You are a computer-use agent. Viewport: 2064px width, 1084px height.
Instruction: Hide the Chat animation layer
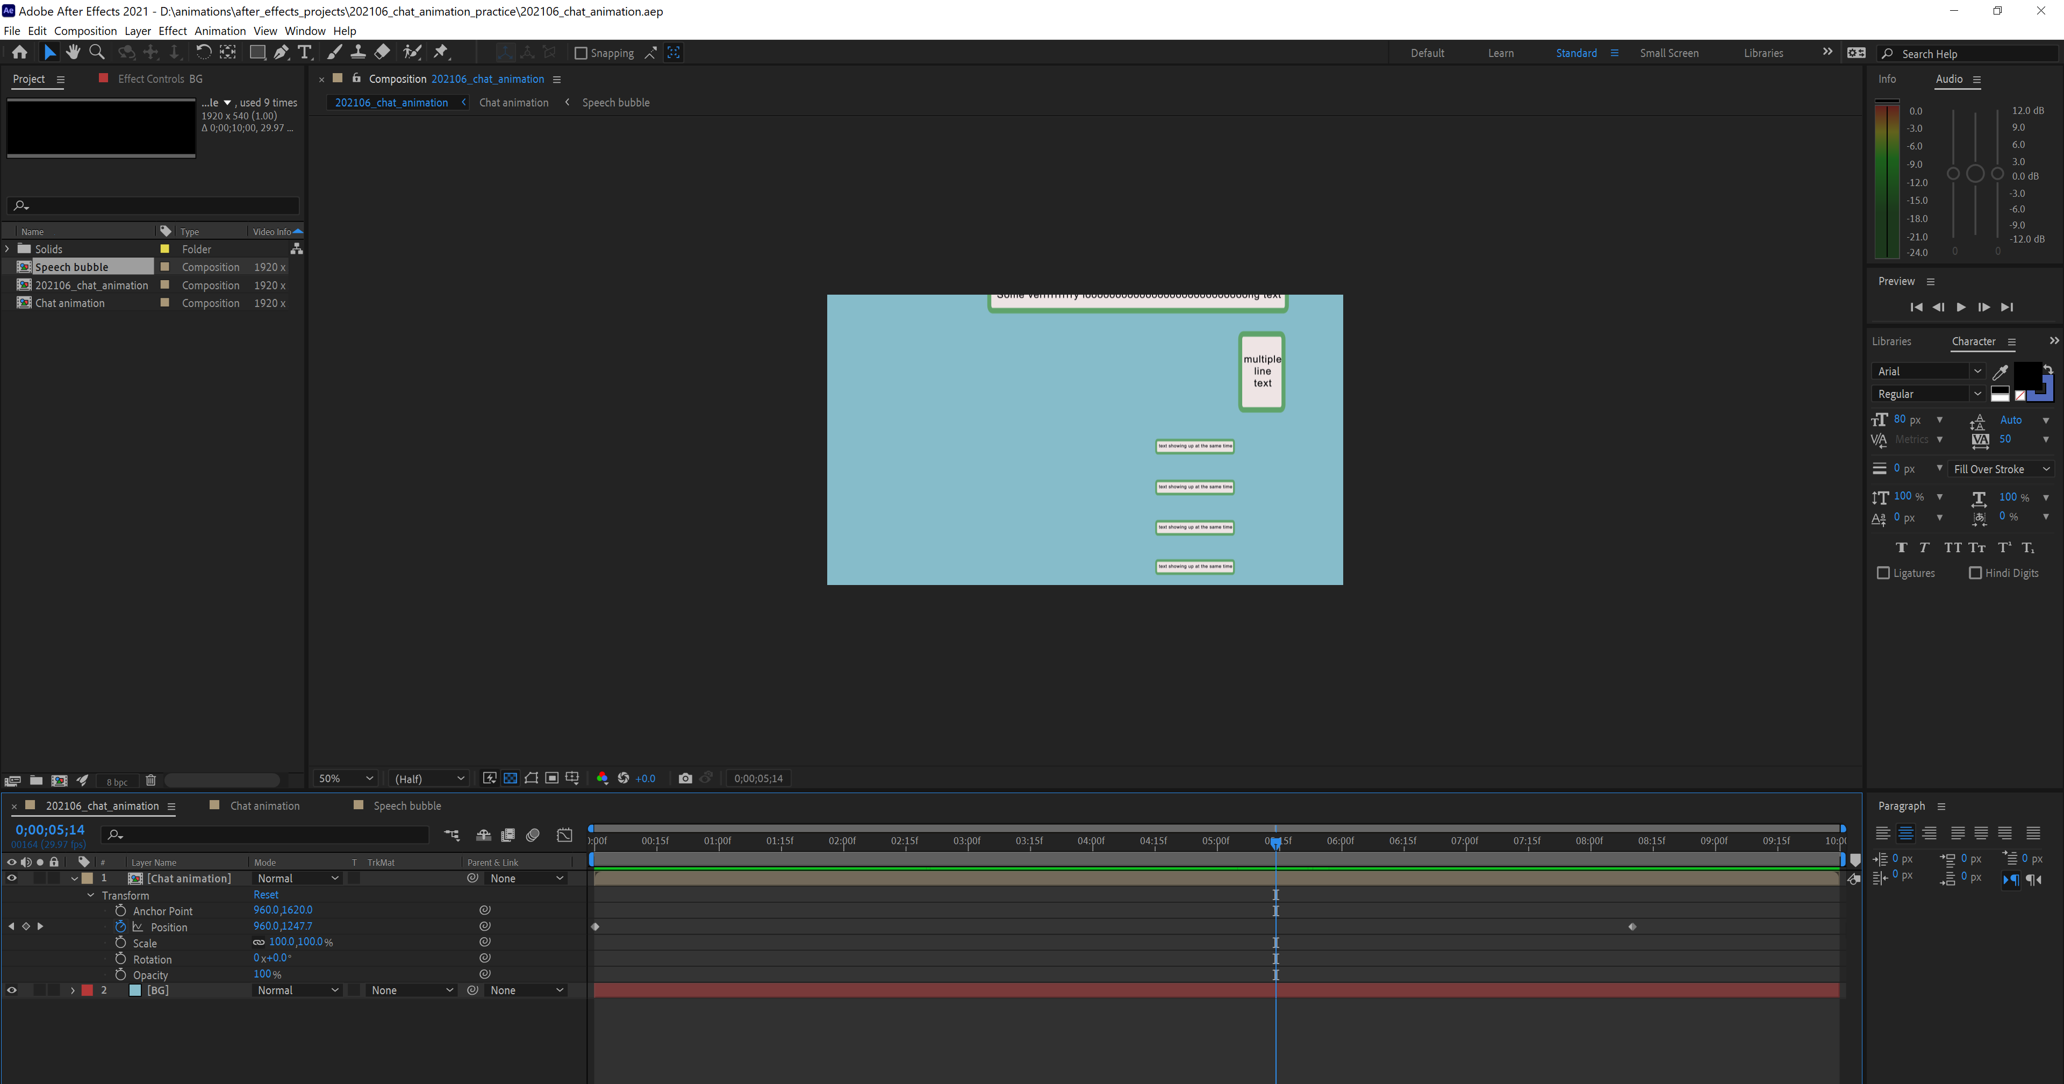click(x=12, y=878)
